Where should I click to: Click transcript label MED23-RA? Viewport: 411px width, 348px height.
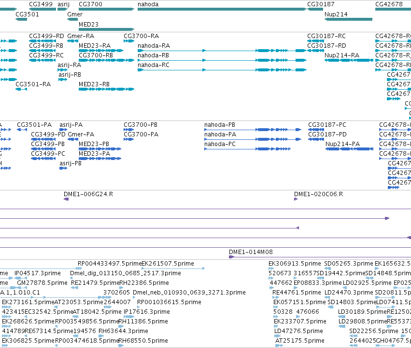coord(95,45)
